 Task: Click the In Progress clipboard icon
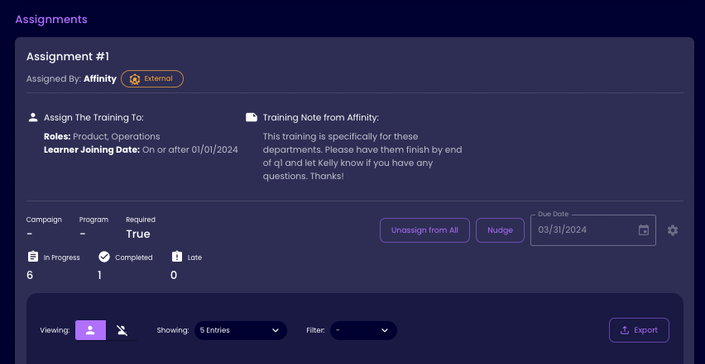click(33, 257)
